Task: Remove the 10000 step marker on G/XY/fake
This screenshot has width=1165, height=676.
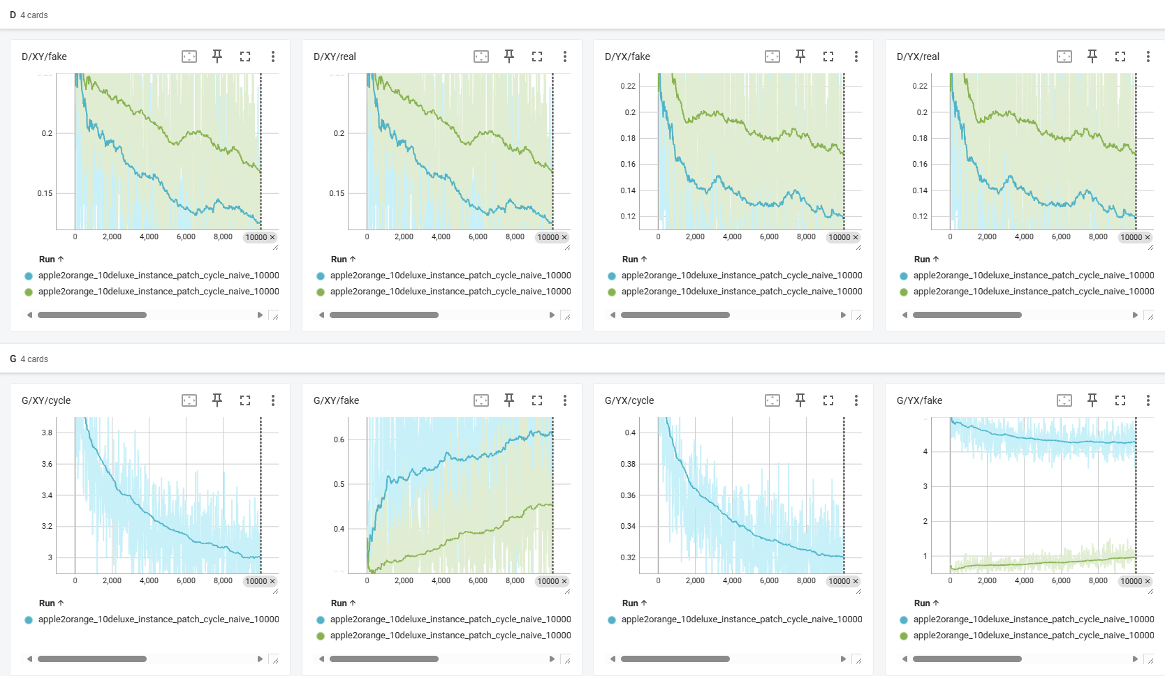Action: [x=564, y=581]
